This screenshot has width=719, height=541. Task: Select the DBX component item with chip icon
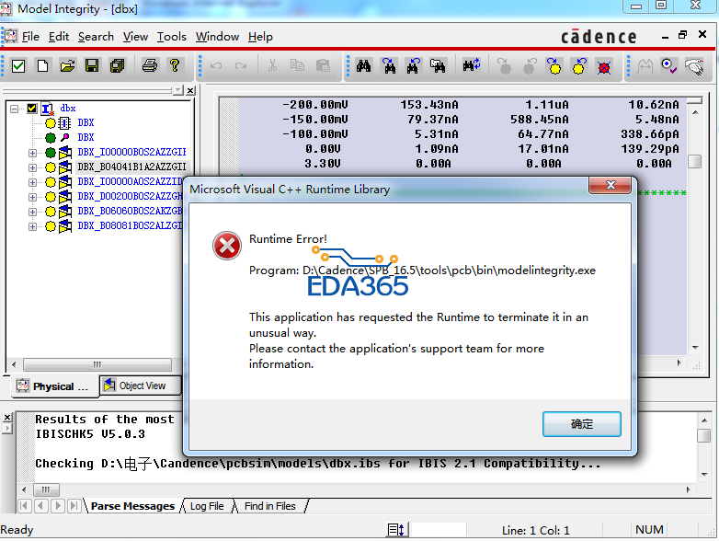tap(86, 123)
